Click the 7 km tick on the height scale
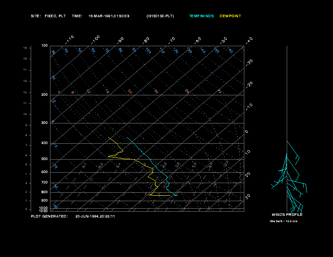 26,145
